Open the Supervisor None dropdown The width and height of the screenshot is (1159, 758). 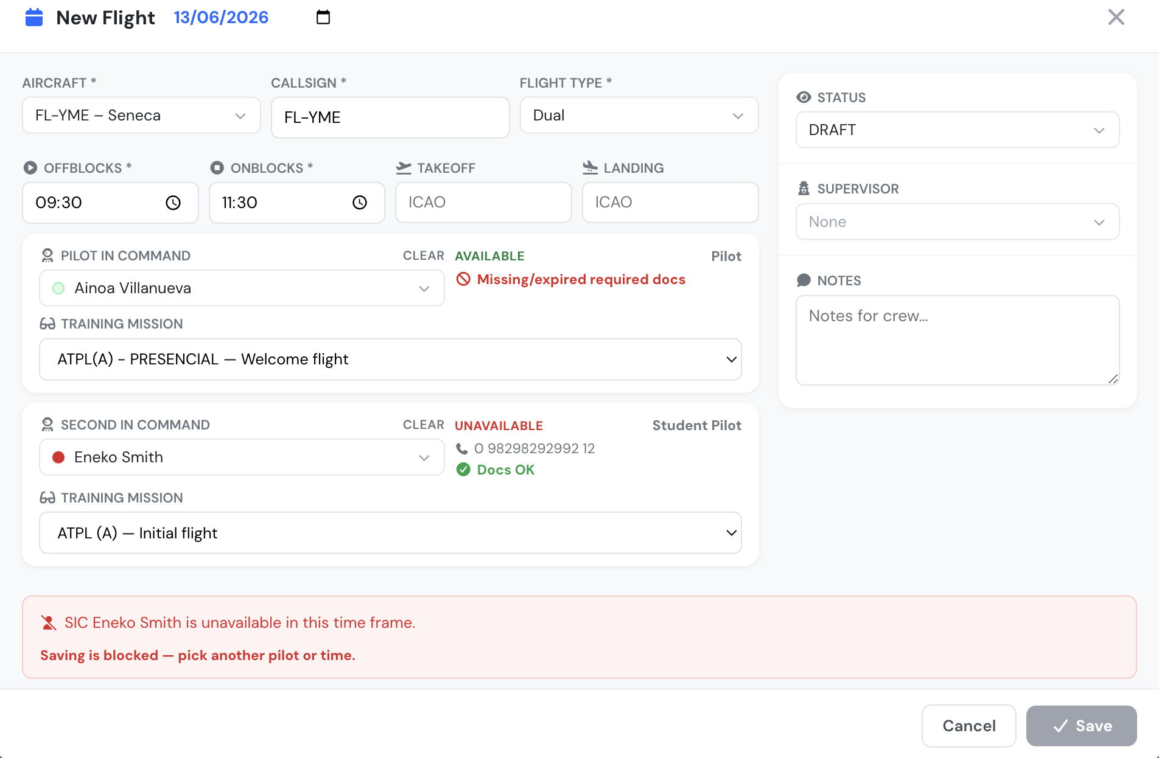coord(958,222)
